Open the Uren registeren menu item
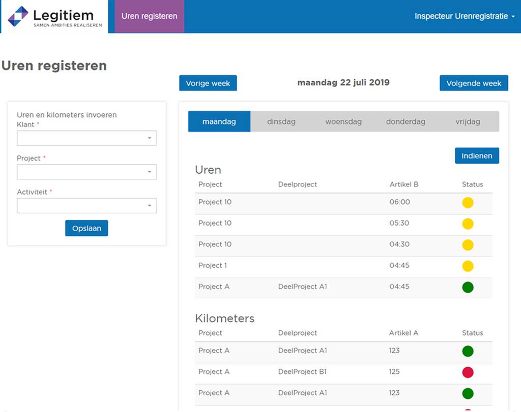This screenshot has height=412, width=521. pyautogui.click(x=149, y=16)
